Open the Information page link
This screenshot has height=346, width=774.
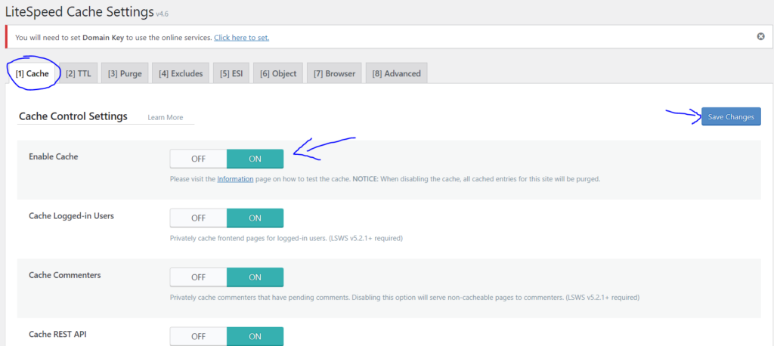pyautogui.click(x=236, y=179)
